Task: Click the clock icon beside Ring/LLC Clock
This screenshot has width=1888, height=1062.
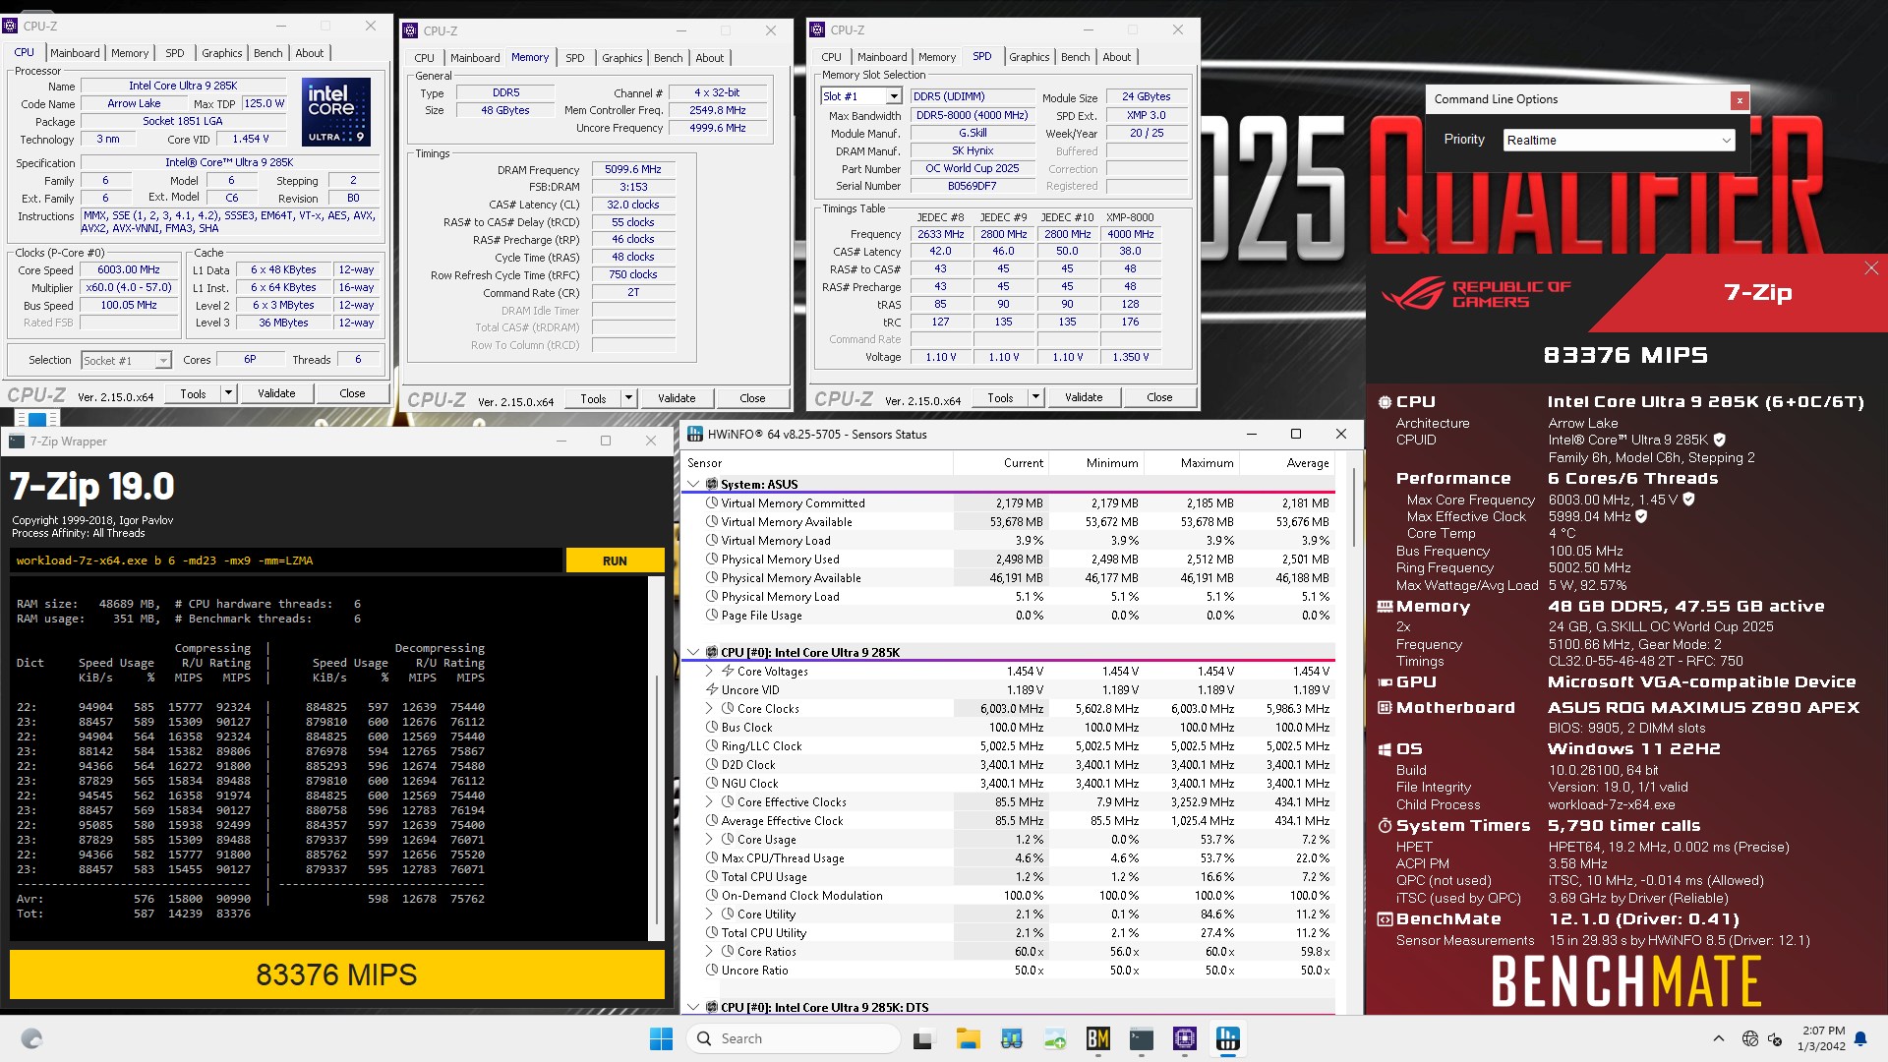Action: [x=712, y=745]
